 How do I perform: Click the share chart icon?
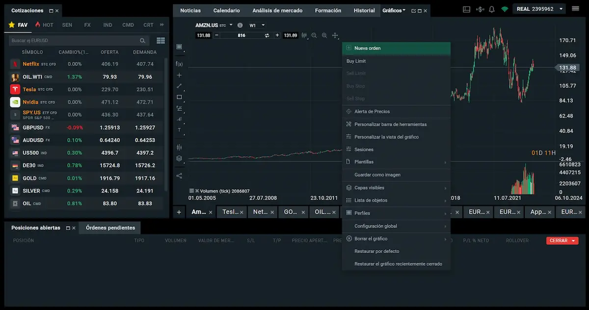179,175
